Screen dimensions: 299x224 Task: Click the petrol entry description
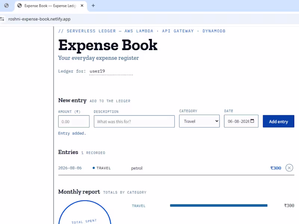coord(137,168)
